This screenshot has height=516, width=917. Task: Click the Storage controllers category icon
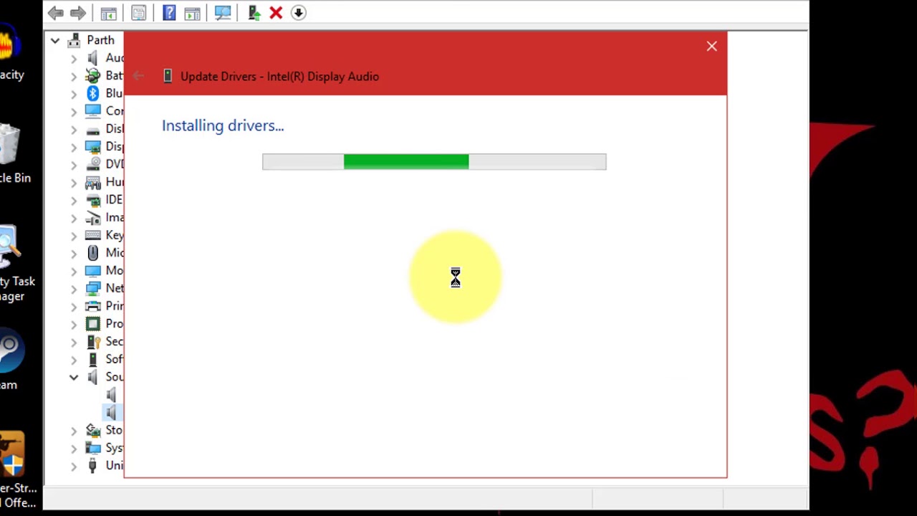tap(92, 430)
